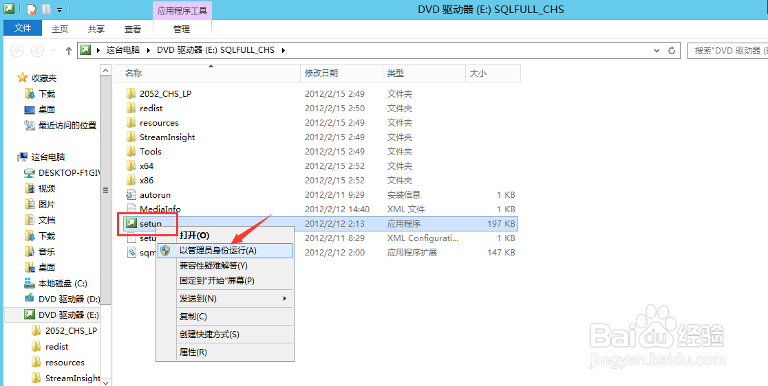Click the DVD 驱动器 (D:) drive icon
This screenshot has width=768, height=386.
click(30, 299)
